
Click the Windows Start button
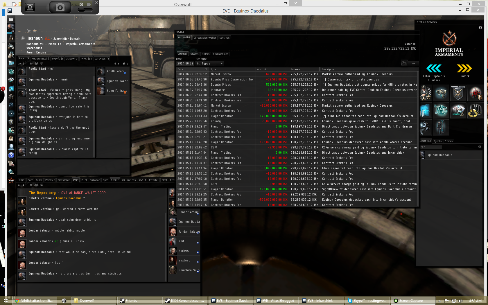tap(6, 301)
